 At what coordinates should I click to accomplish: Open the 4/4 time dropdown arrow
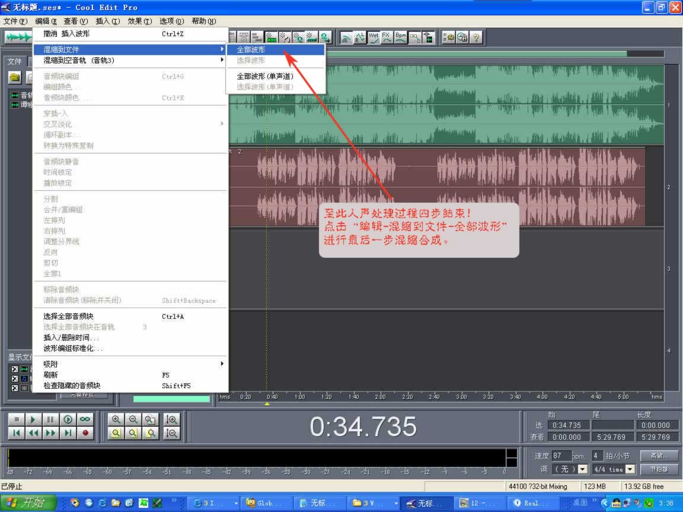point(630,469)
